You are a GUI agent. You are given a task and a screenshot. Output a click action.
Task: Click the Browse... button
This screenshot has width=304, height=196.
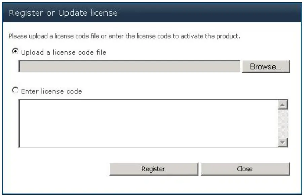pos(265,66)
